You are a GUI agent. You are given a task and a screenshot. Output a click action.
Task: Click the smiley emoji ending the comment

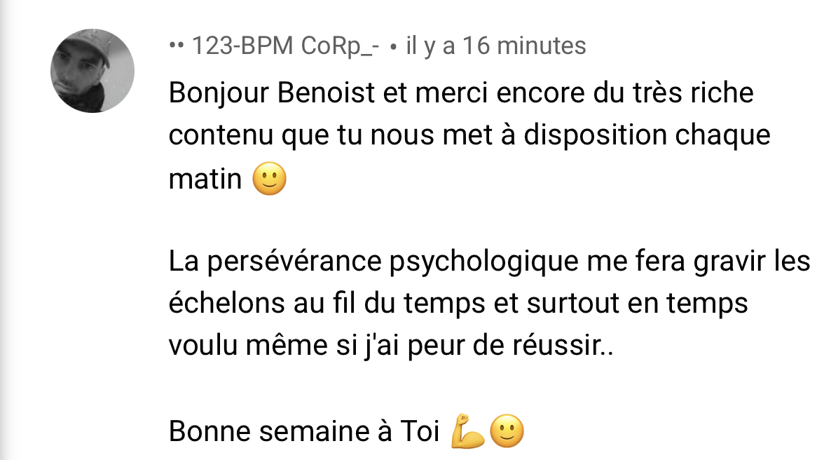point(507,431)
